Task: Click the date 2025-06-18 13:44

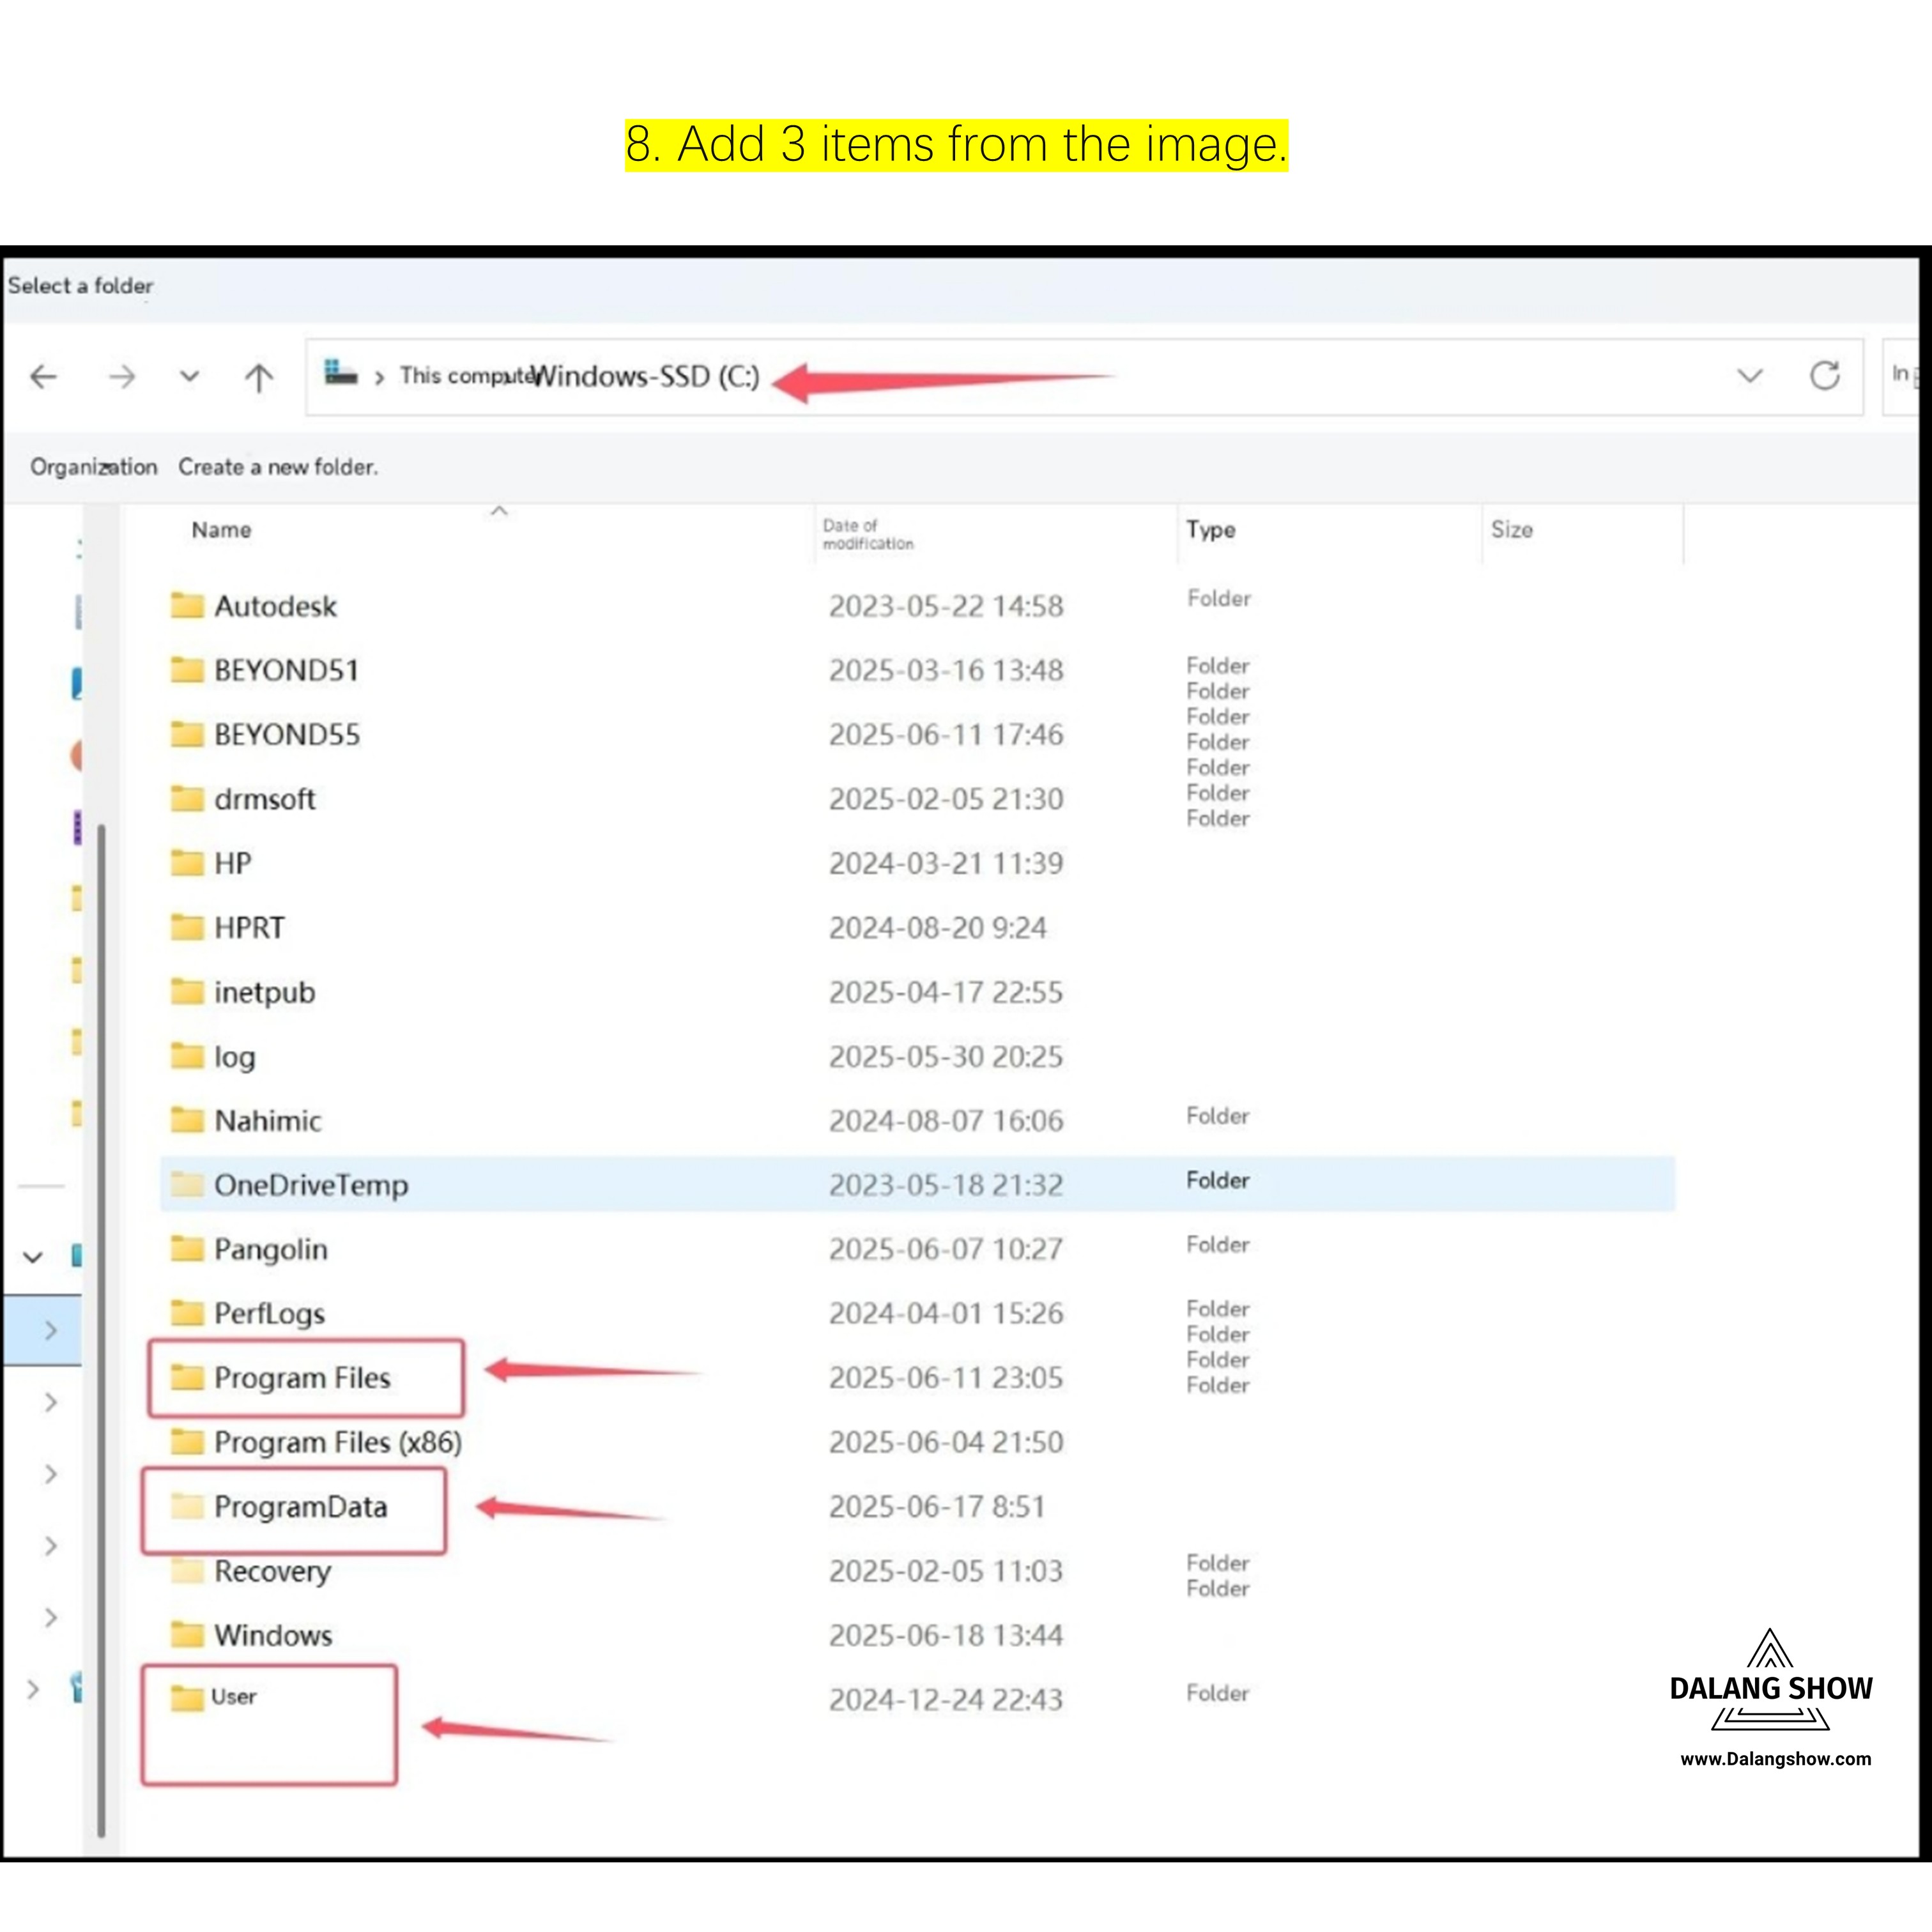Action: 945,1635
